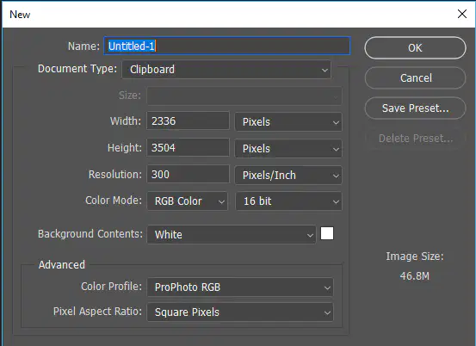476x346 pixels.
Task: Cancel the New document dialog
Action: [415, 78]
